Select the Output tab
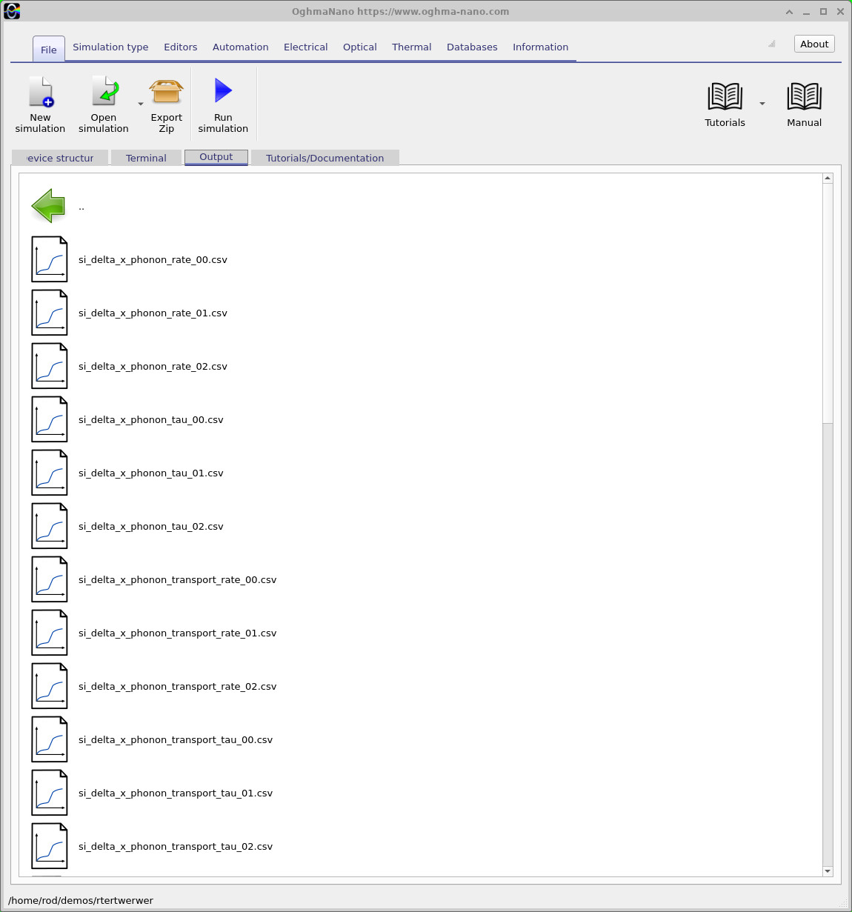Image resolution: width=852 pixels, height=912 pixels. tap(216, 157)
